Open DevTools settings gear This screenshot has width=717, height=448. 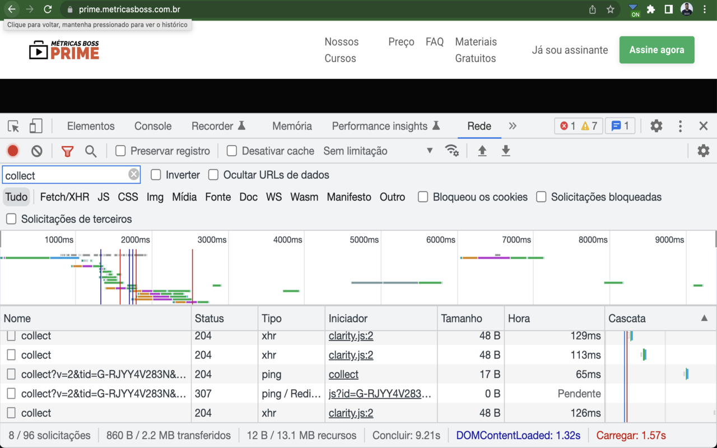click(656, 126)
